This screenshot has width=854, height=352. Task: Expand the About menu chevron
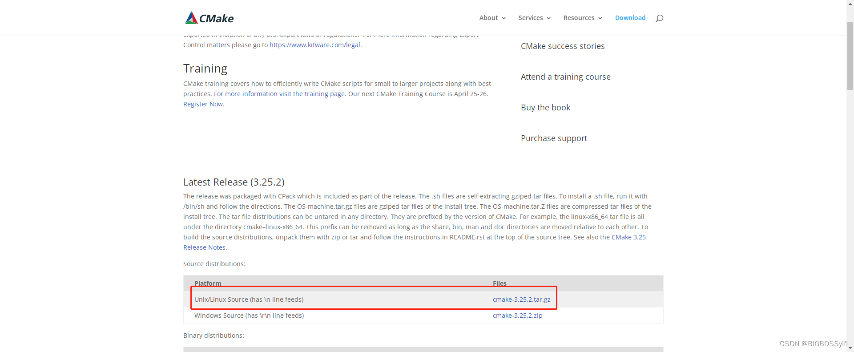click(x=504, y=18)
